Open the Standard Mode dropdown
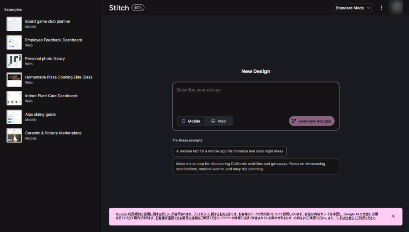409x232 pixels. (352, 8)
